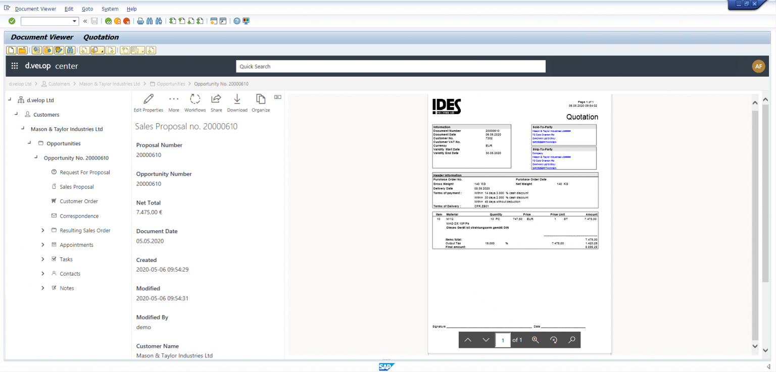Click the Generate Shortcut icon

click(x=223, y=21)
